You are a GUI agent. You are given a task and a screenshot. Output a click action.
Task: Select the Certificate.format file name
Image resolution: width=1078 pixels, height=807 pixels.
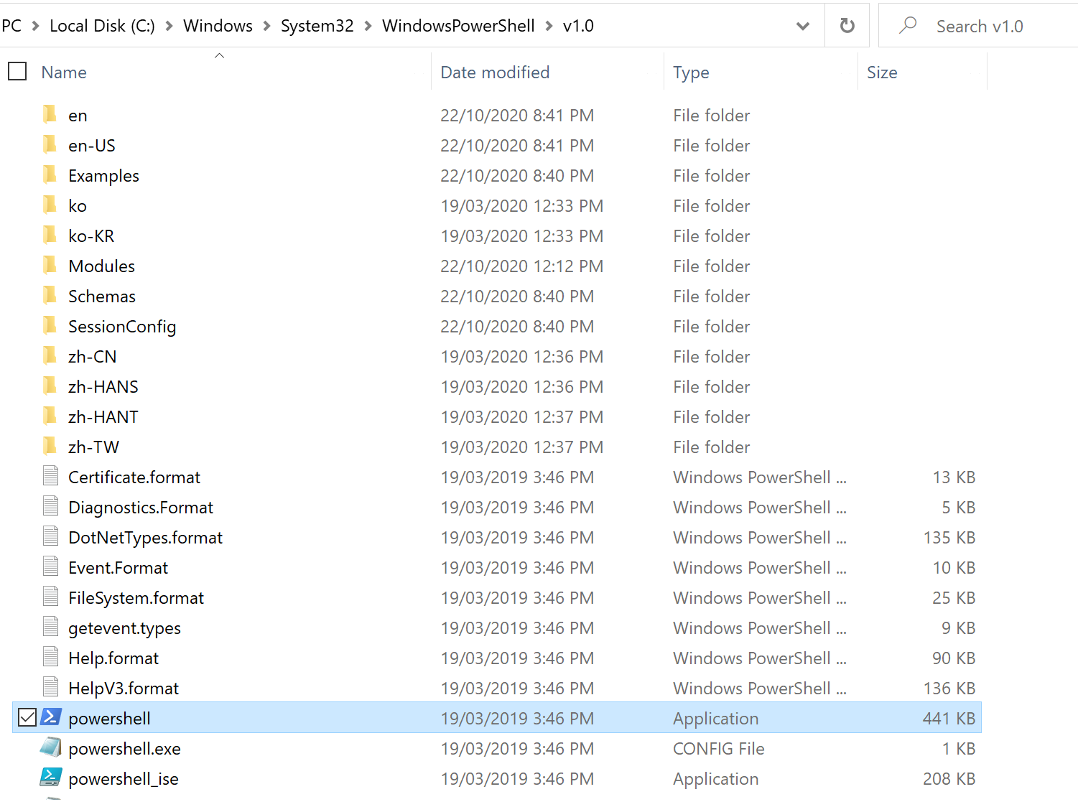coord(134,477)
